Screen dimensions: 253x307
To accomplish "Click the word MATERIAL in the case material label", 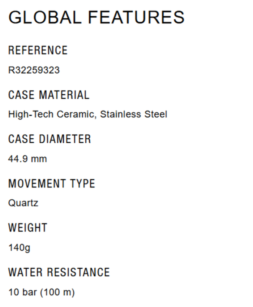I will pos(64,95).
